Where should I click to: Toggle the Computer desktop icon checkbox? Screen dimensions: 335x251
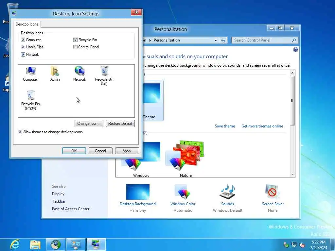[23, 40]
